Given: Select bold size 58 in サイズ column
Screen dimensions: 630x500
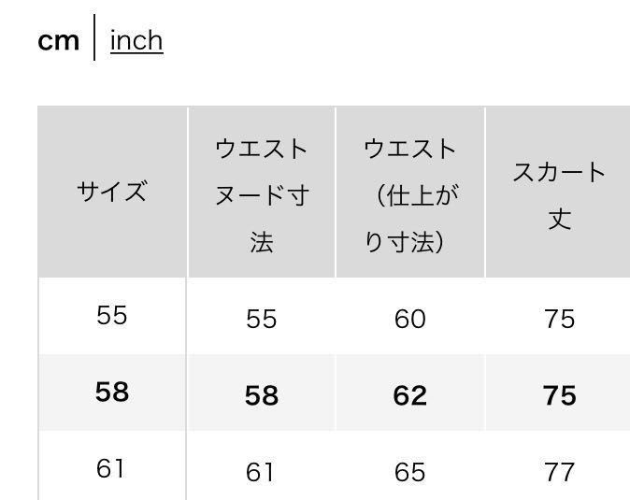Looking at the screenshot, I should click(111, 392).
